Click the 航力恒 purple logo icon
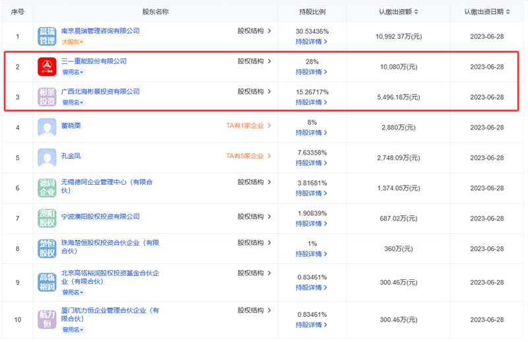Screen dimensions: 528x342 pyautogui.click(x=47, y=320)
